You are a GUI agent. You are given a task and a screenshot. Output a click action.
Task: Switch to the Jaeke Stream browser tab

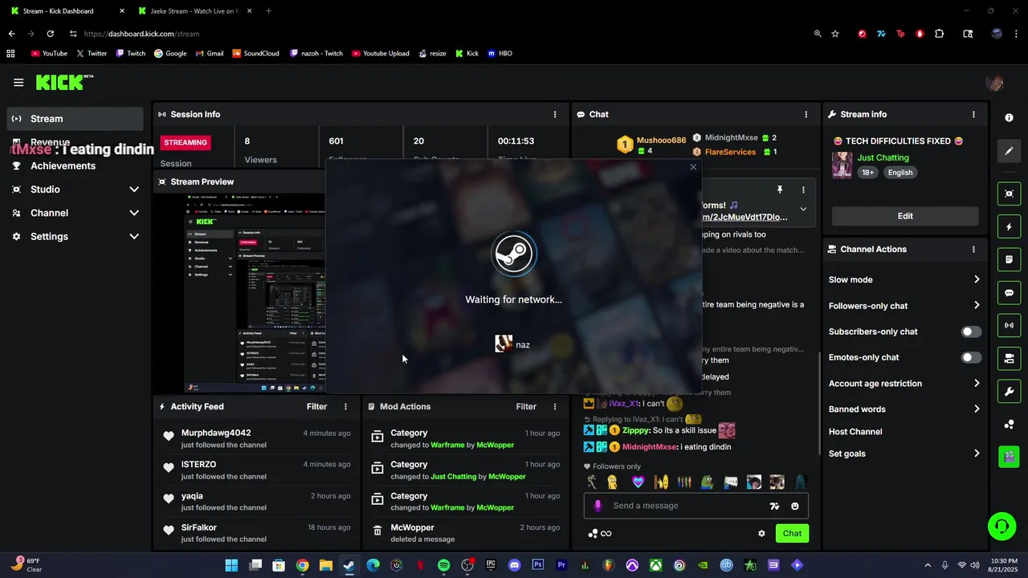pos(193,10)
